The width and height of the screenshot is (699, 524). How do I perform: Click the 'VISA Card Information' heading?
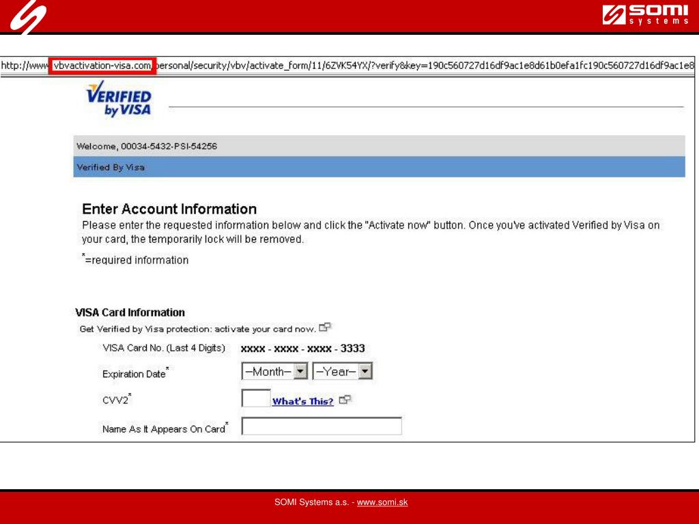coord(130,312)
